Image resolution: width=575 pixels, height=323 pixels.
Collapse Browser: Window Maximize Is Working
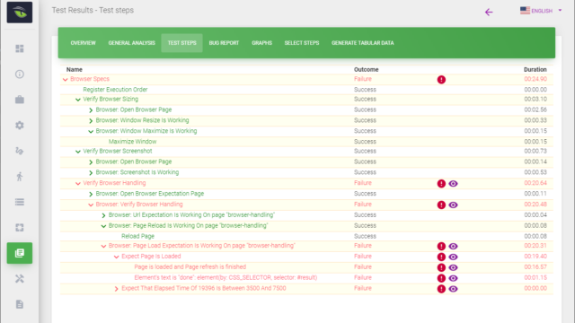91,132
